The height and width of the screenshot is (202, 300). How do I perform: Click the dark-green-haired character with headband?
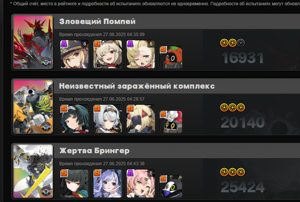click(74, 119)
